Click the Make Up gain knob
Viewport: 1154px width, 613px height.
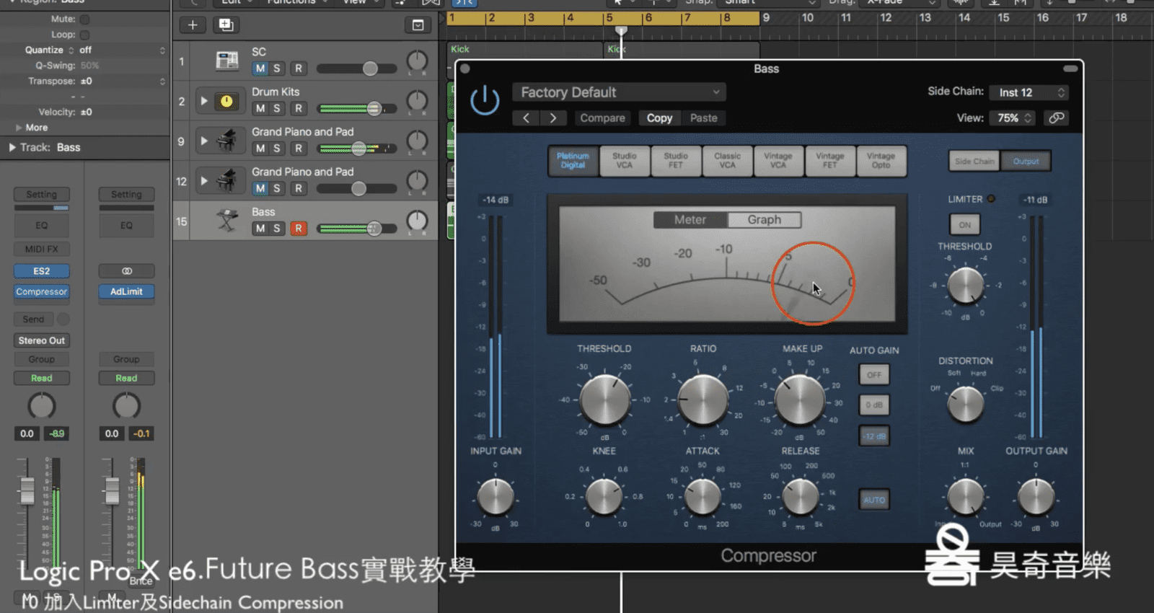(x=800, y=400)
